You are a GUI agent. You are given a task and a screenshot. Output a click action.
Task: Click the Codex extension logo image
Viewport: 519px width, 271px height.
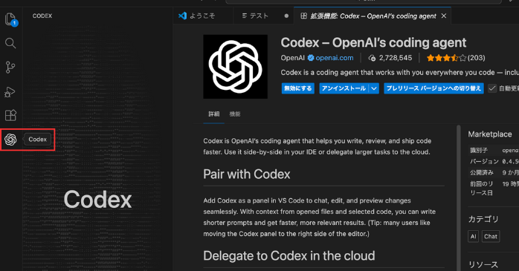click(x=236, y=67)
